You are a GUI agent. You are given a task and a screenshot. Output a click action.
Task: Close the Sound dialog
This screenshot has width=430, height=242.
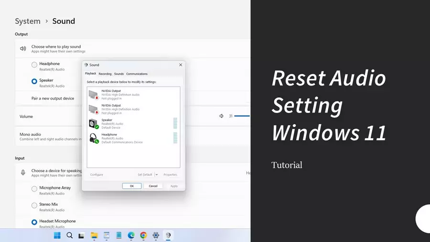click(181, 65)
